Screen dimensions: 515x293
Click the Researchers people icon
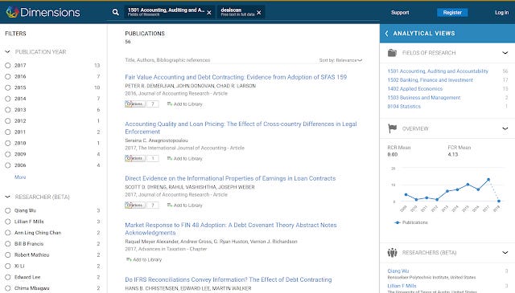tap(392, 253)
